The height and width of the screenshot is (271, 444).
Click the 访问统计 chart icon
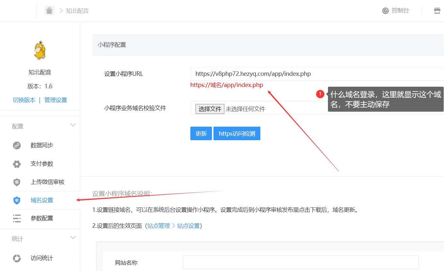(x=17, y=258)
